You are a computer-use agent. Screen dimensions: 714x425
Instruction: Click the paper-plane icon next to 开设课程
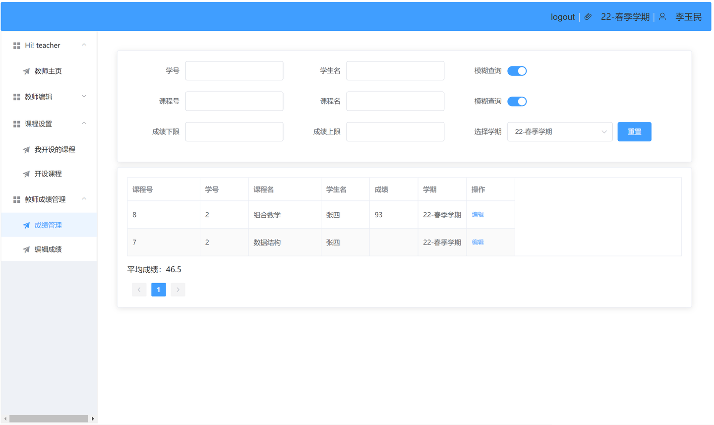pyautogui.click(x=26, y=174)
